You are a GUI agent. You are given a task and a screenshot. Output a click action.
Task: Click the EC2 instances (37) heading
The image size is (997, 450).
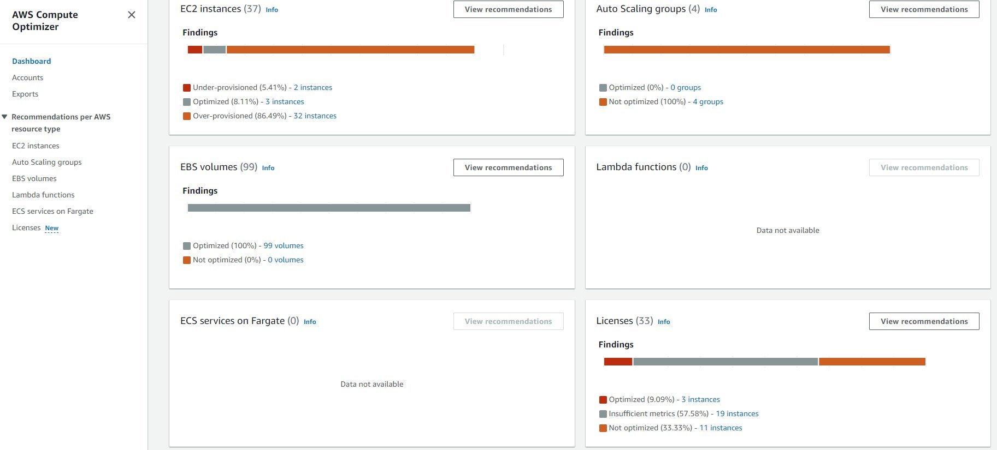(x=221, y=9)
